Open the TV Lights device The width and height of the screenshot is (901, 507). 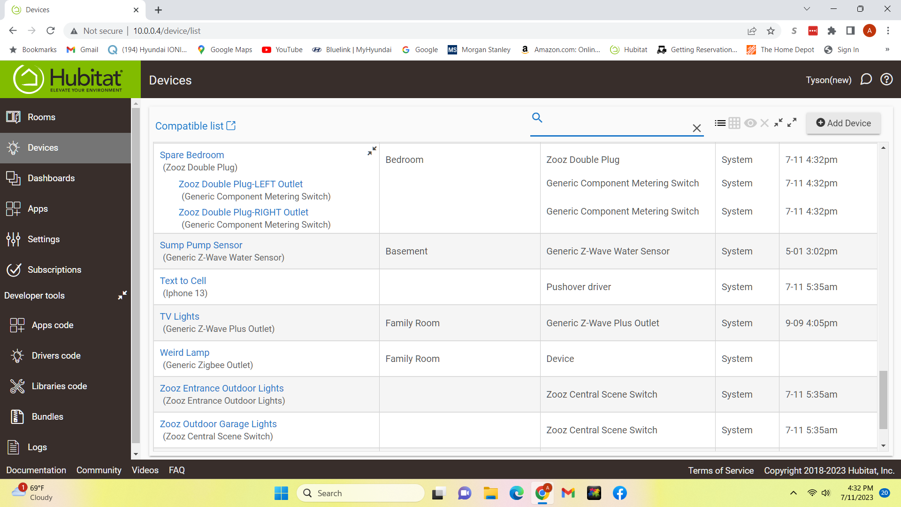[179, 316]
